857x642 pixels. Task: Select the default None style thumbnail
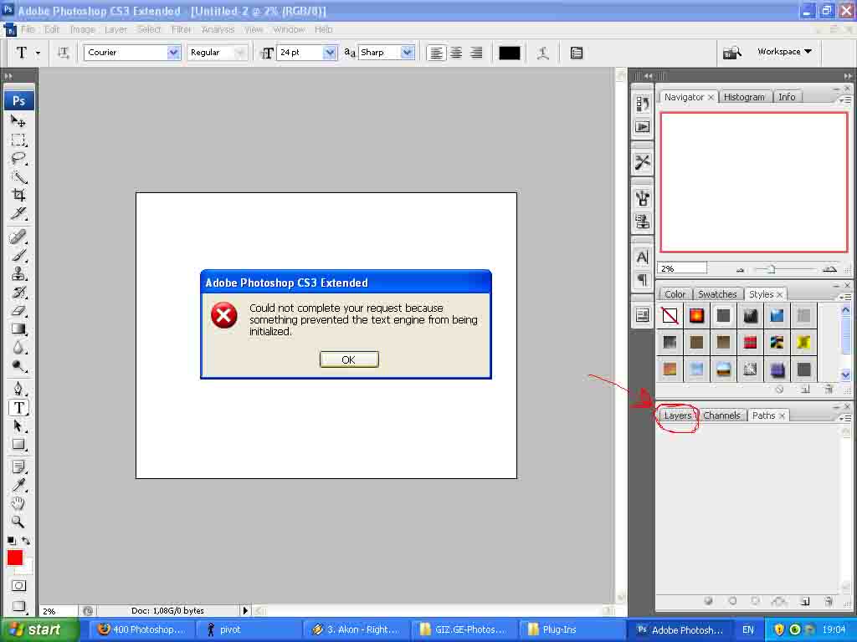tap(670, 315)
